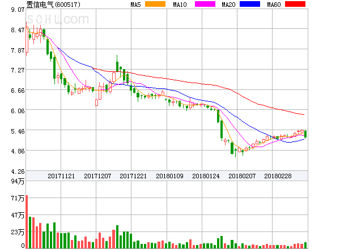Click the MA10 legend label
This screenshot has width=340, height=249.
(x=180, y=5)
